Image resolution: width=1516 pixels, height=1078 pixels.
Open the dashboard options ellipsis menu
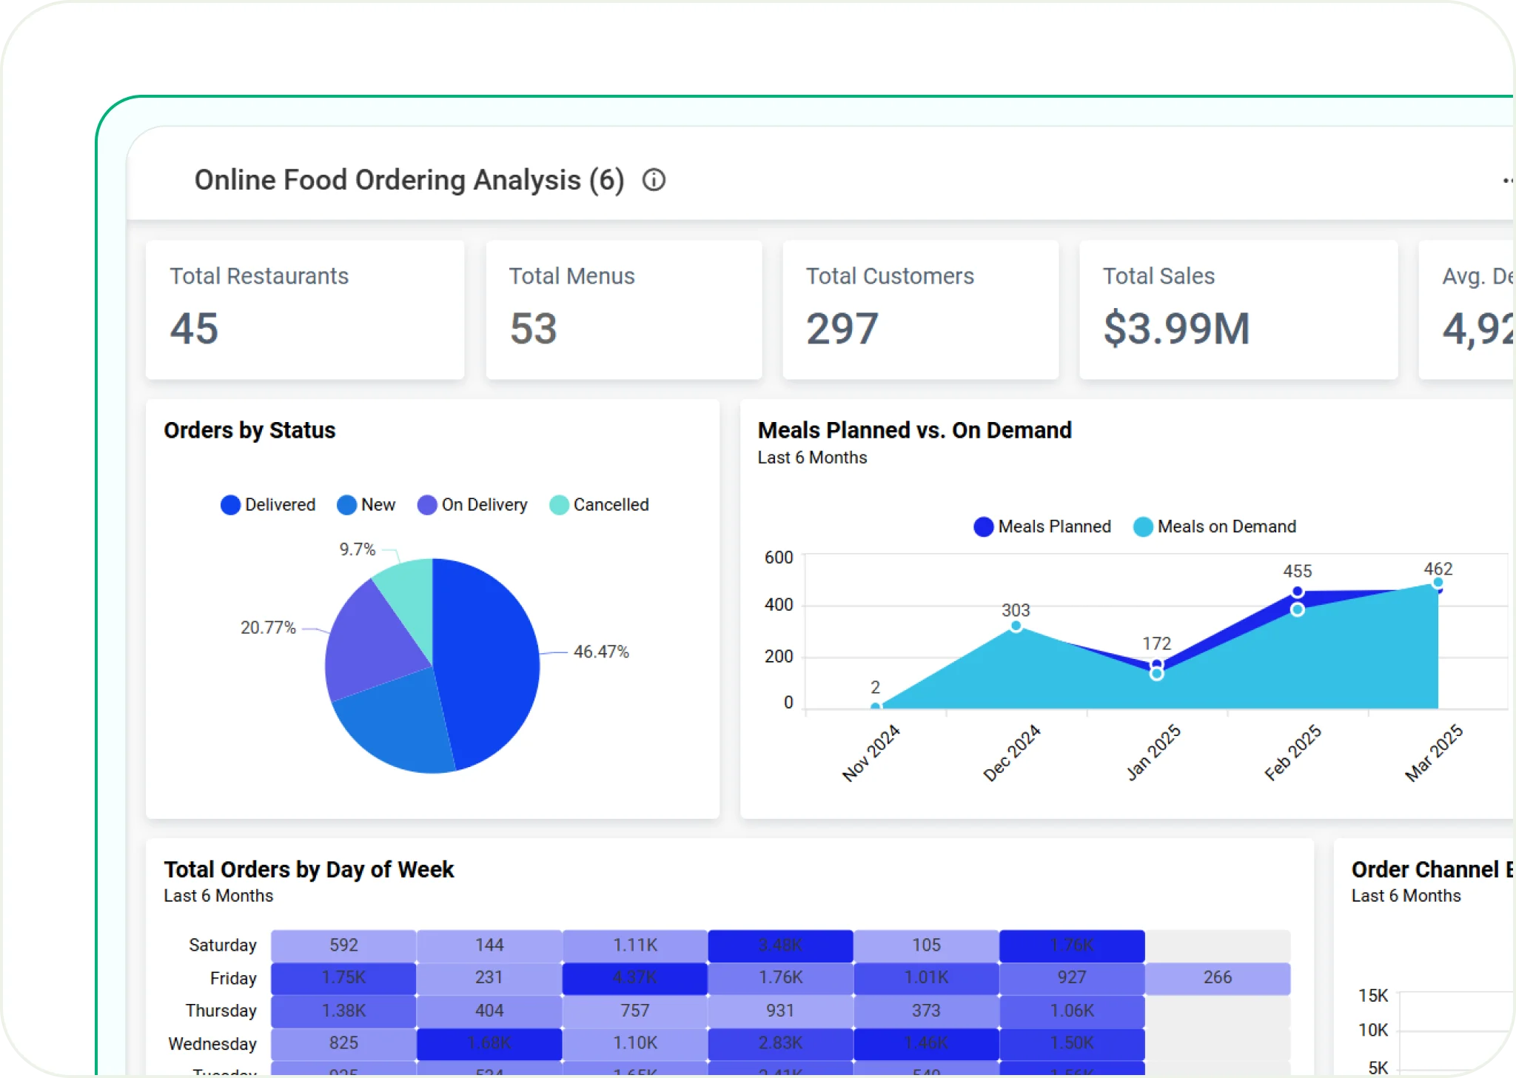coord(1508,179)
